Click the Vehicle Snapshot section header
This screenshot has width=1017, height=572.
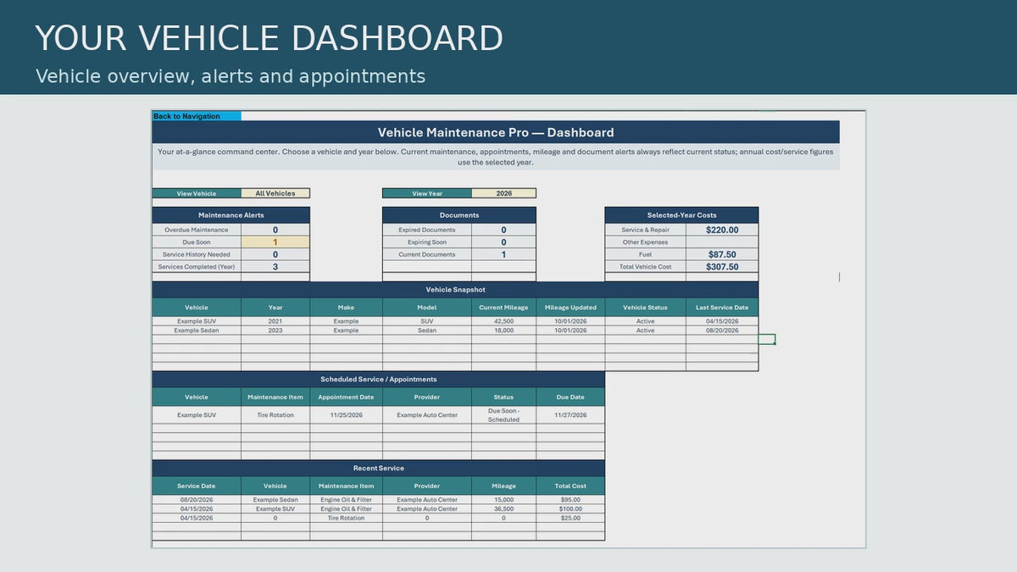tap(455, 290)
